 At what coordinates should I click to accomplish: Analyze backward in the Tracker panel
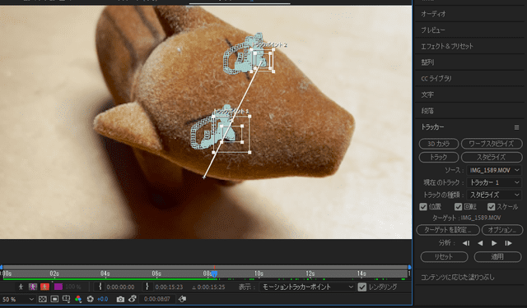point(480,243)
